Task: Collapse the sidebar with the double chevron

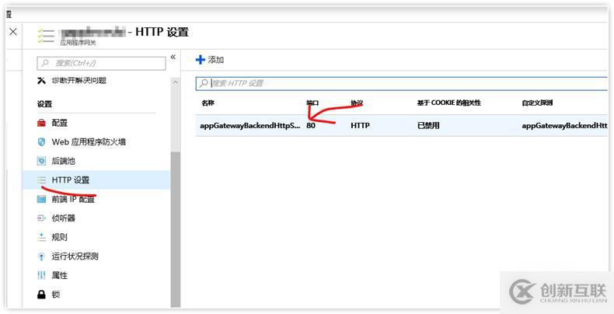Action: point(173,58)
